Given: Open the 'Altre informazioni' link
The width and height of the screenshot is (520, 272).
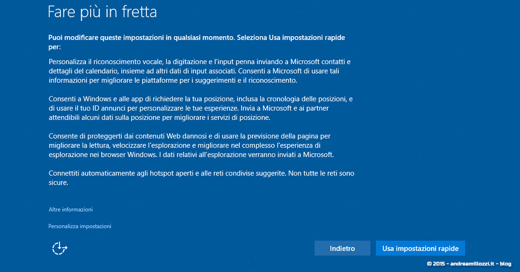Looking at the screenshot, I should click(70, 209).
